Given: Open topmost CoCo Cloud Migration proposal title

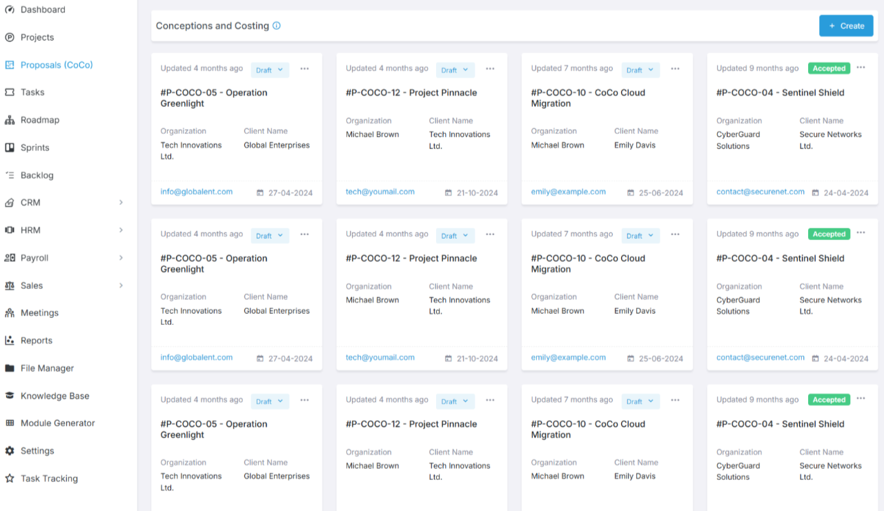Looking at the screenshot, I should coord(588,98).
